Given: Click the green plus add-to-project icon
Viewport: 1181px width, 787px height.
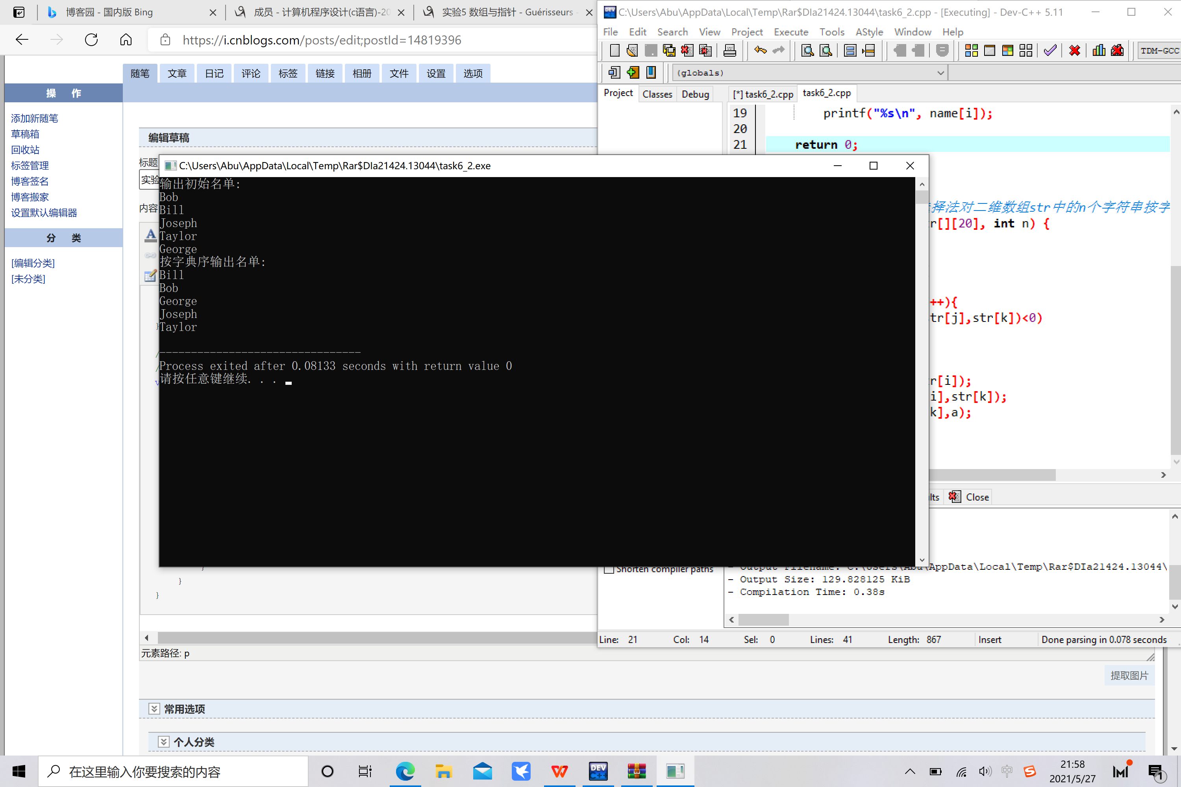Looking at the screenshot, I should 633,73.
